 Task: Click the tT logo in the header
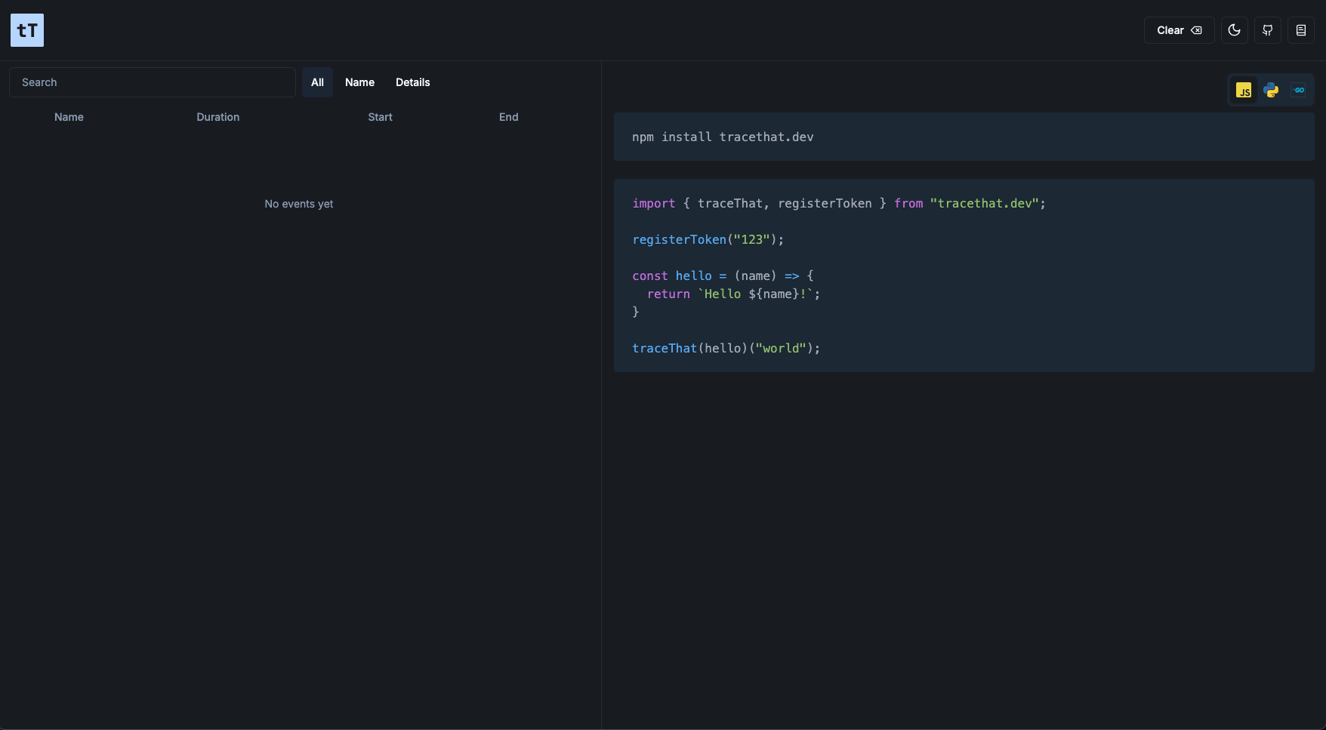coord(27,30)
